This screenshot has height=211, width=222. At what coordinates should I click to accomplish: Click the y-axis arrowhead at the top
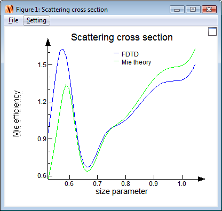tap(48, 42)
